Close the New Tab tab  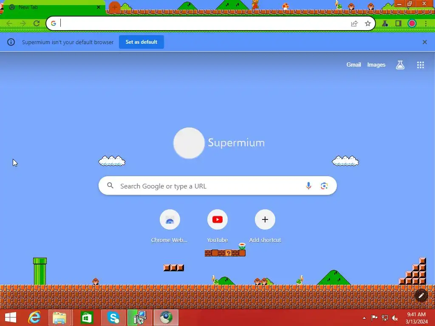click(99, 7)
